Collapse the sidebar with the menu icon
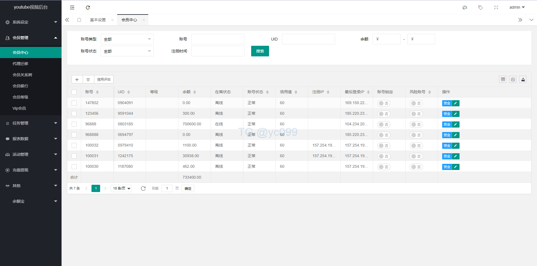This screenshot has height=266, width=537. (72, 8)
